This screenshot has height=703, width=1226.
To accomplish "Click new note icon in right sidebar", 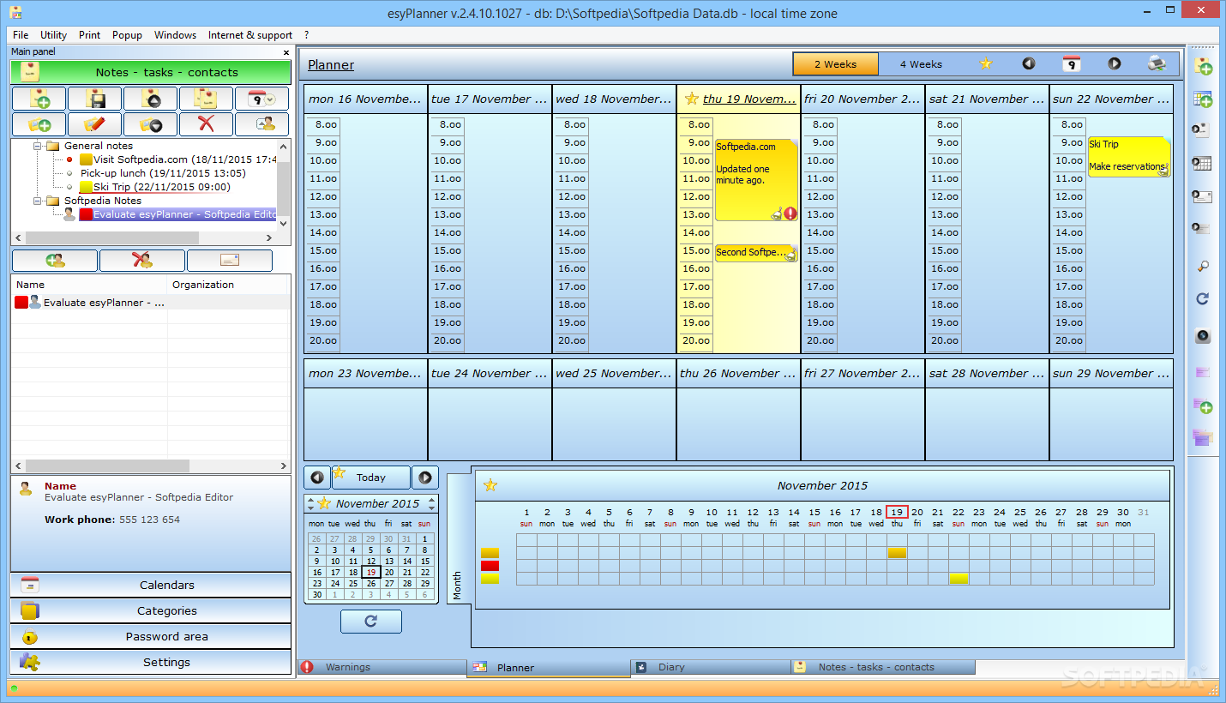I will [x=1202, y=66].
